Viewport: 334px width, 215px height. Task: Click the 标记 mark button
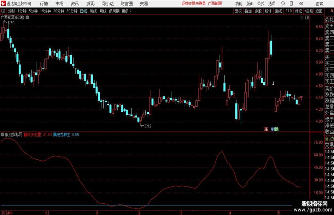pyautogui.click(x=298, y=11)
